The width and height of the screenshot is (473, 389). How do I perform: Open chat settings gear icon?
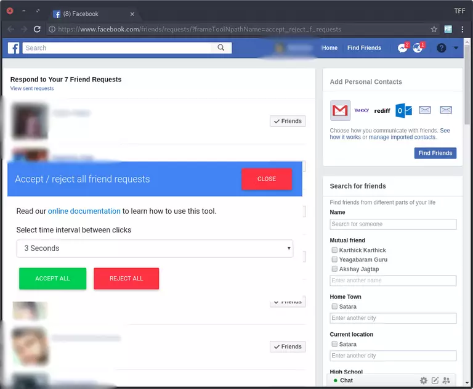coord(424,380)
